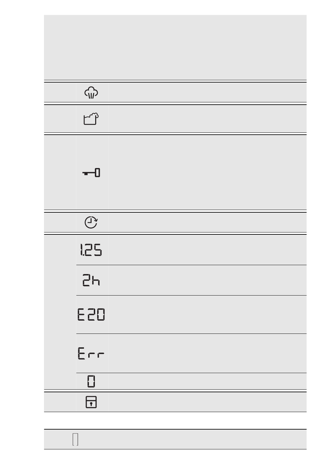Click the blank cell beside Err display
The height and width of the screenshot is (456, 314).
(207, 353)
